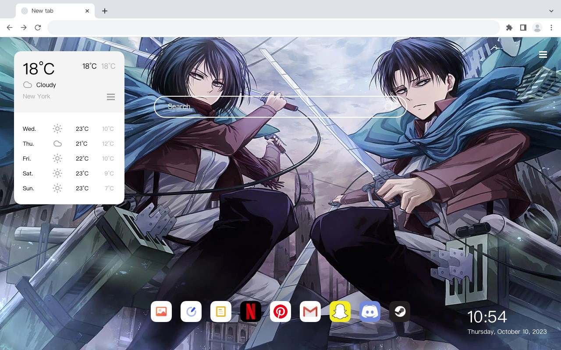Screen dimensions: 561x350
Task: Select the New tab browser tab
Action: pyautogui.click(x=55, y=11)
